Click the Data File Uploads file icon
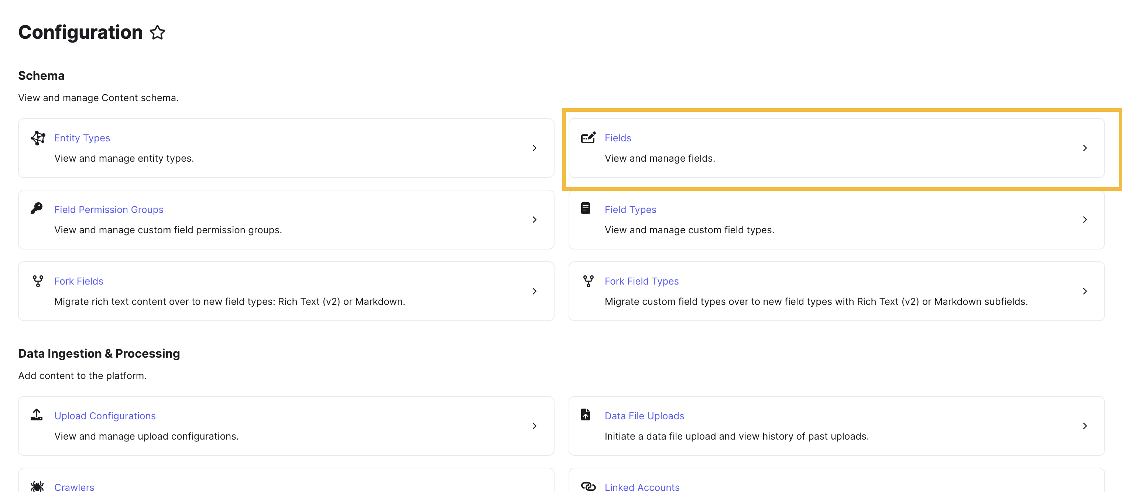 586,415
